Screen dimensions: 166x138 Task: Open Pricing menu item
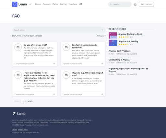(63, 4)
